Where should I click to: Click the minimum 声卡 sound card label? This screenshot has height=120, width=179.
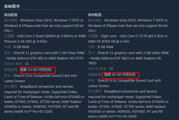click(x=8, y=75)
